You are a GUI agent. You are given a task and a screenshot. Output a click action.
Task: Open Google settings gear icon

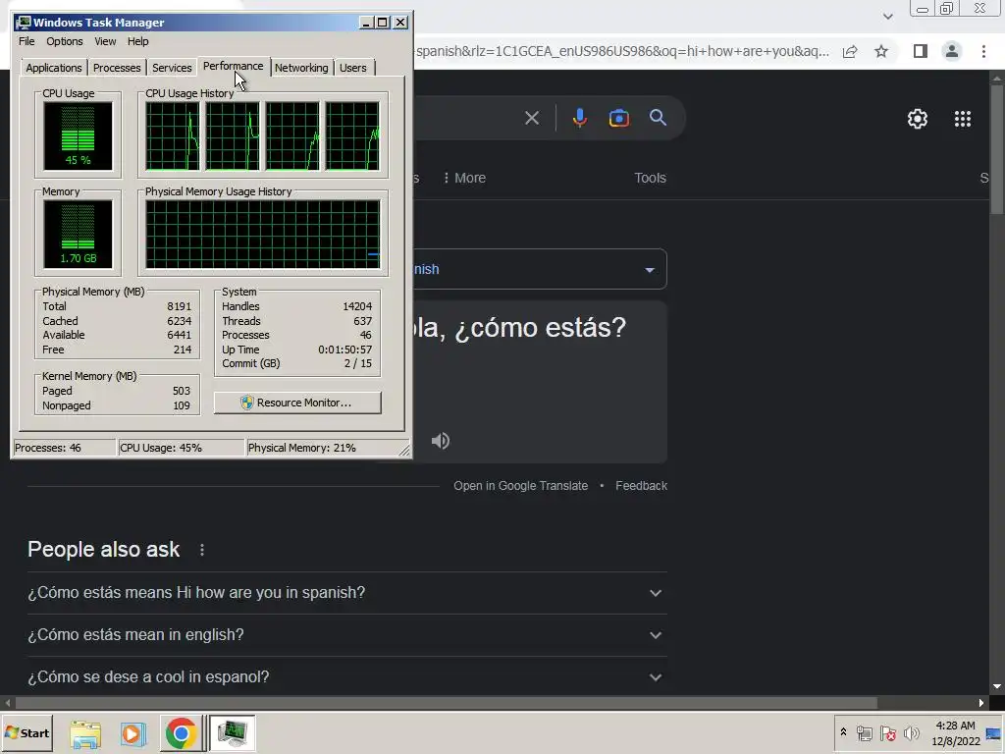coord(918,119)
